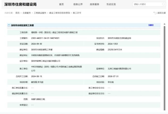
Task: Go to 主题服务 in the breadcrumb
Action: point(26,13)
